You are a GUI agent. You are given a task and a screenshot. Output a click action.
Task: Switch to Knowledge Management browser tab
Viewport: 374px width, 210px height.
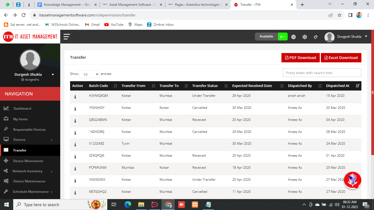(67, 5)
